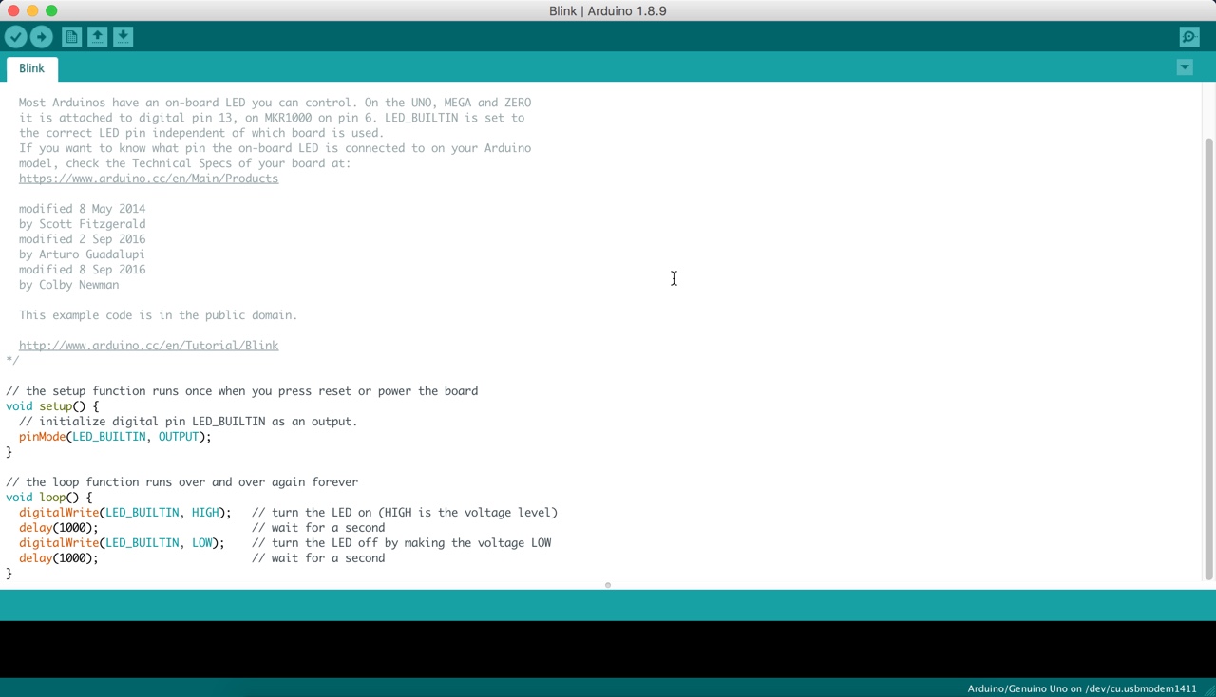Viewport: 1216px width, 697px height.
Task: Upload the sketch using the arrow button
Action: 42,37
